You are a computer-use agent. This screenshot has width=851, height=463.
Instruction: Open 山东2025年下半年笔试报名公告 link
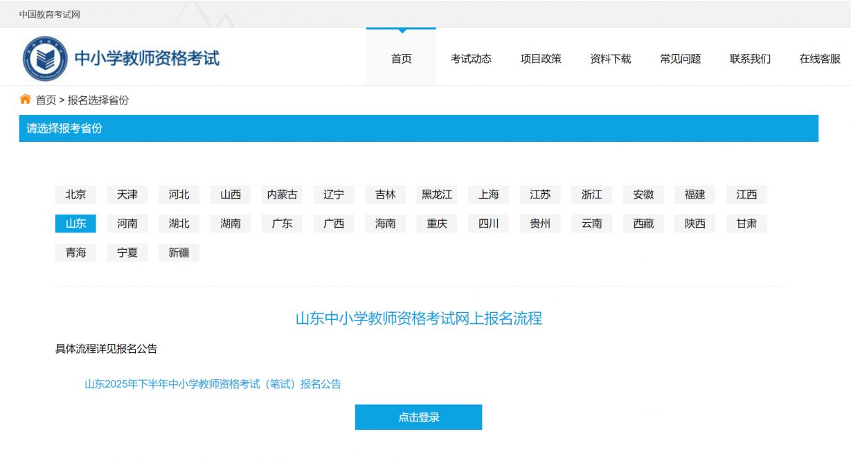point(213,384)
